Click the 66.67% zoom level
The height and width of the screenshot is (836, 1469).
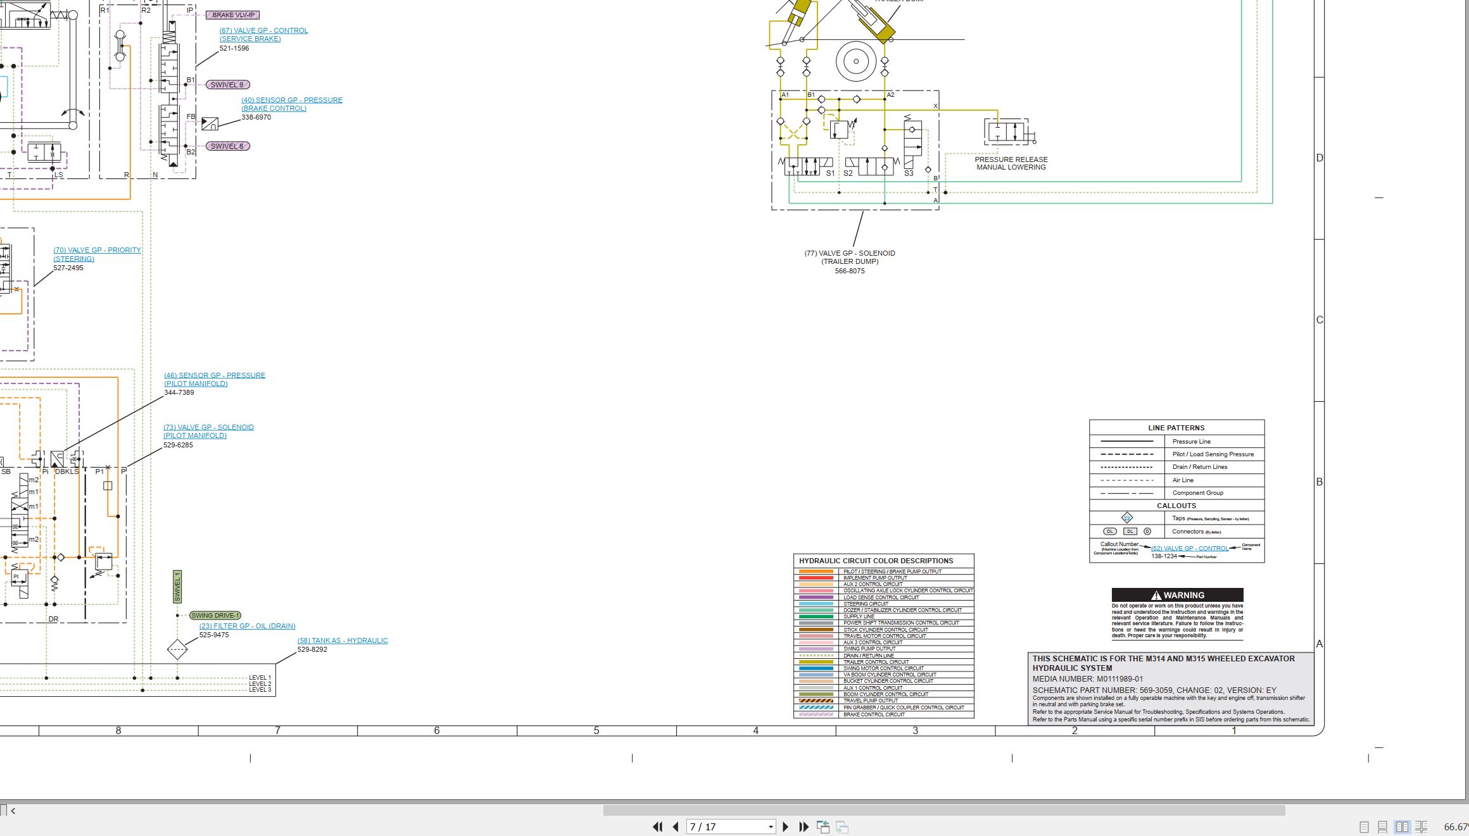click(1456, 827)
